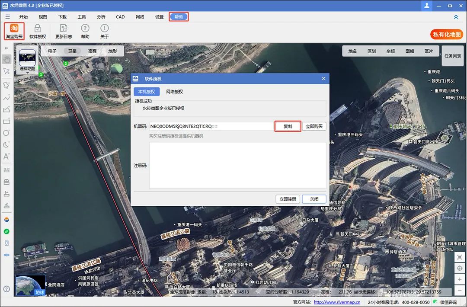Screen dimensions: 467x307
Task: Switch map to terrain (地形) layer
Action: (112, 51)
